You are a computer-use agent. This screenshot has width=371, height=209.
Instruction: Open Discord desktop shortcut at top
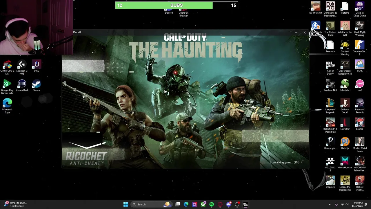click(169, 12)
